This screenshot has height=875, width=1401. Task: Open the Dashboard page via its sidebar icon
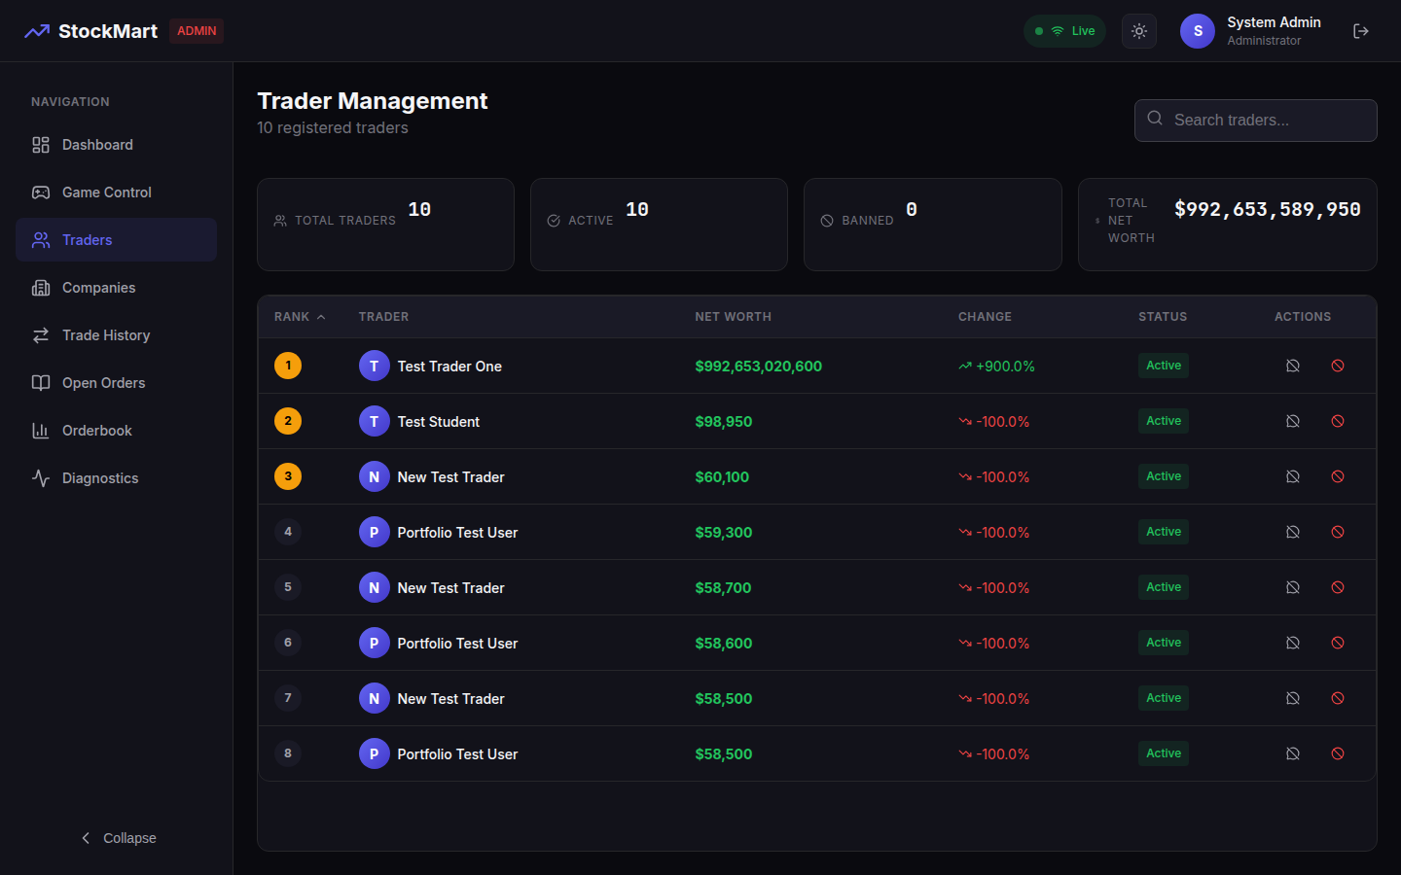pyautogui.click(x=40, y=144)
